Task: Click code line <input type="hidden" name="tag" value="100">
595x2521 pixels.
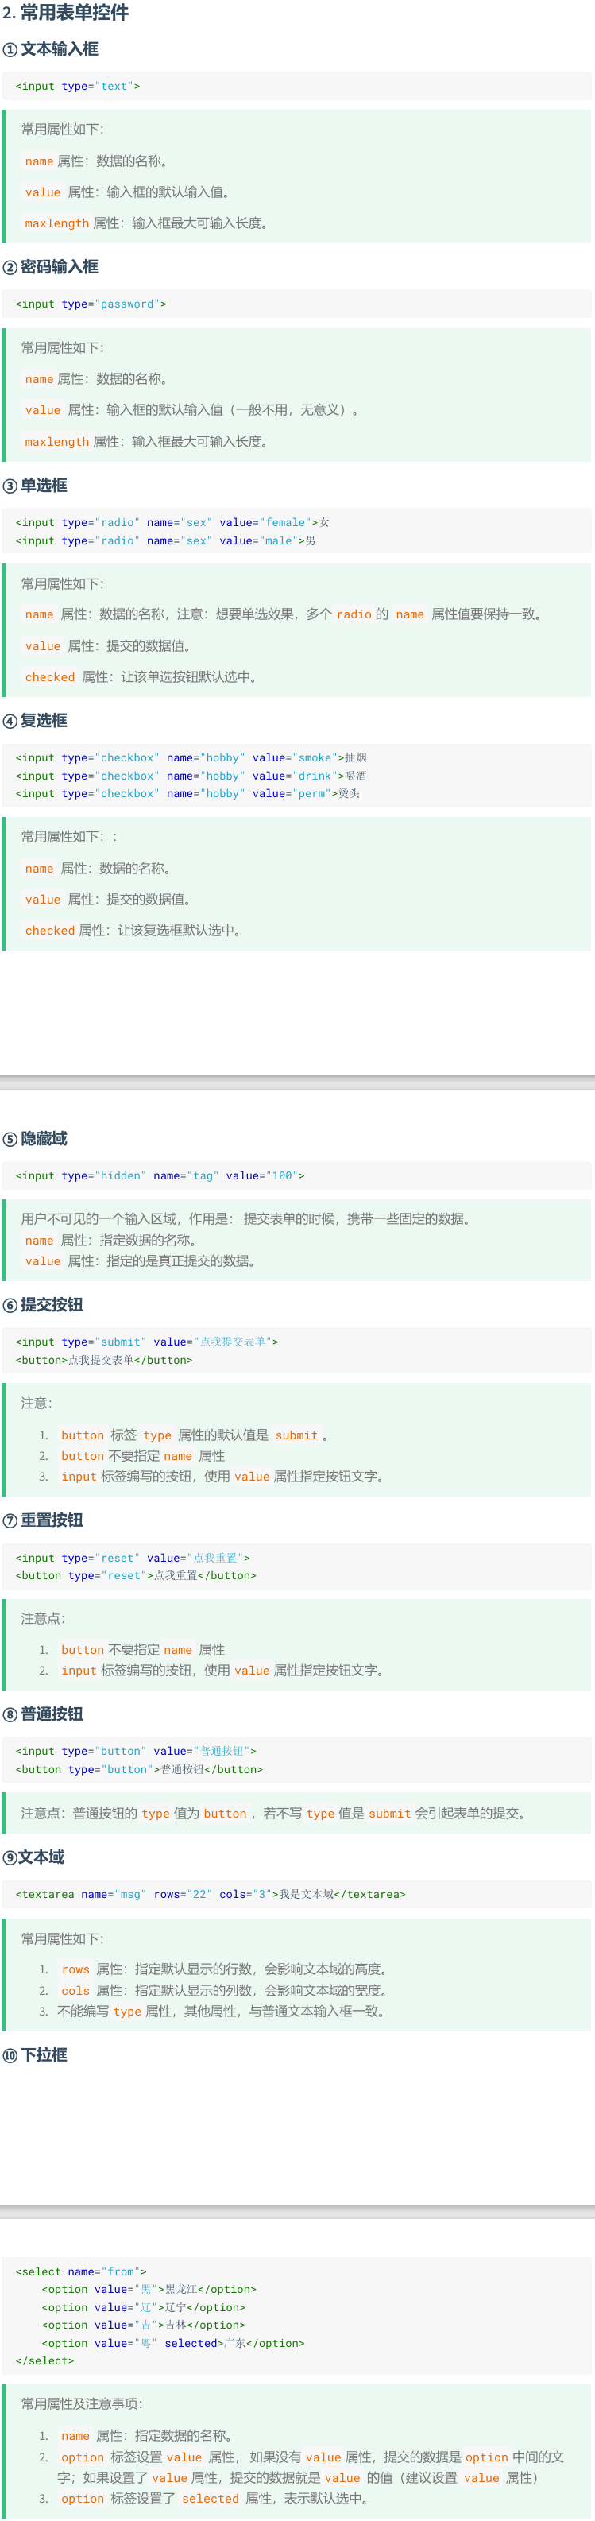Action: click(160, 1175)
